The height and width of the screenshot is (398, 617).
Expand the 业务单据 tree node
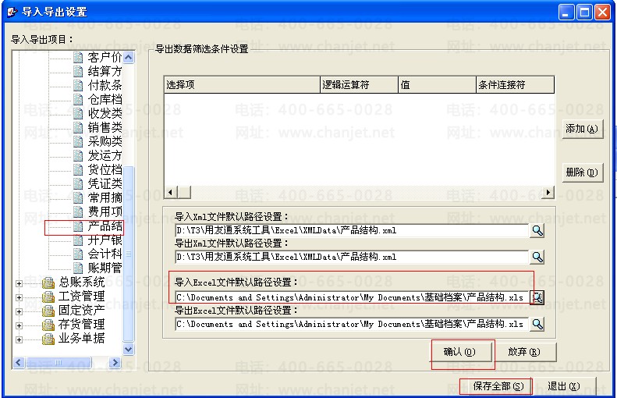pyautogui.click(x=19, y=339)
